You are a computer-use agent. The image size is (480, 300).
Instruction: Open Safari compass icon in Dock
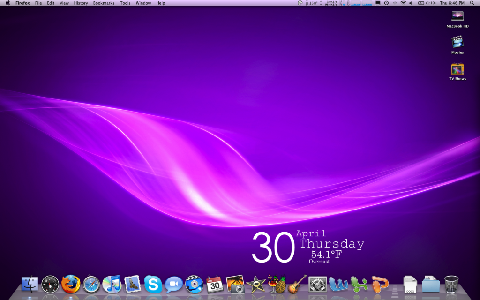(x=91, y=285)
